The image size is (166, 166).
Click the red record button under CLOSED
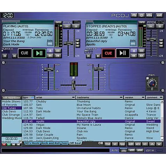[4, 145]
